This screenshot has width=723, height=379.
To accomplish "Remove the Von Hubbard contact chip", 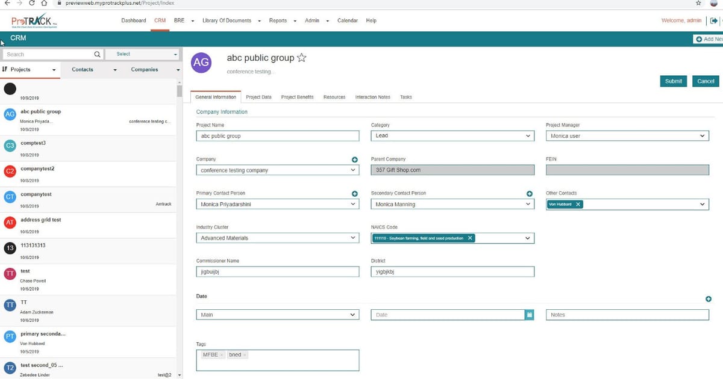I will [578, 205].
